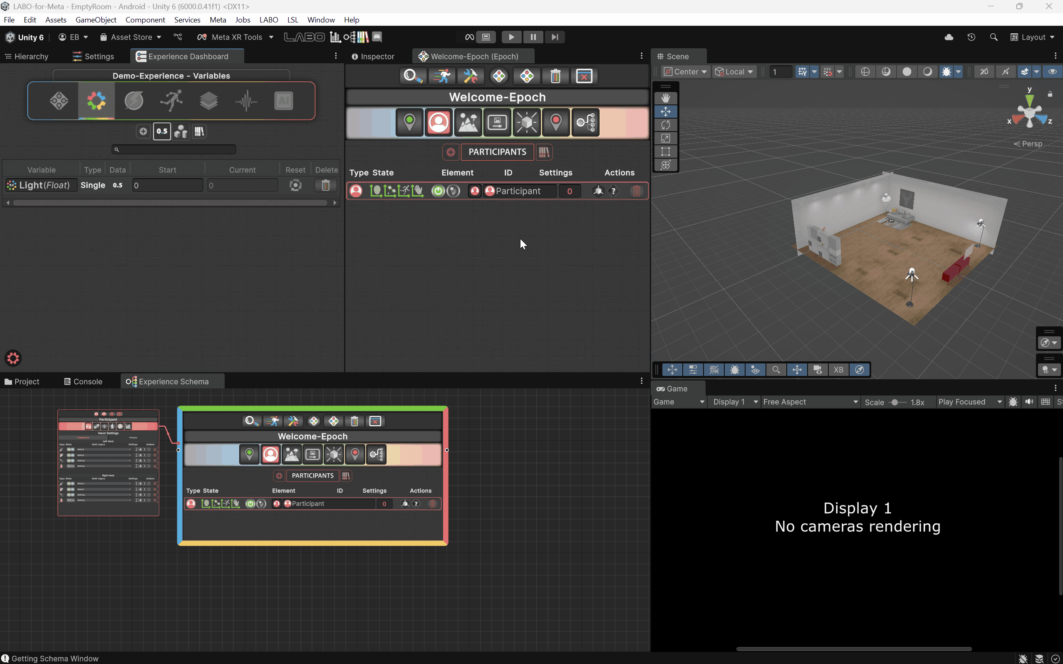Click the magnifier inspect icon in Welcome-Epoch inspector
The height and width of the screenshot is (664, 1063).
(412, 76)
